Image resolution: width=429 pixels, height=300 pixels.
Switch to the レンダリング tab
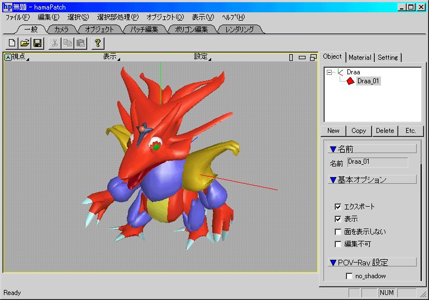[240, 29]
